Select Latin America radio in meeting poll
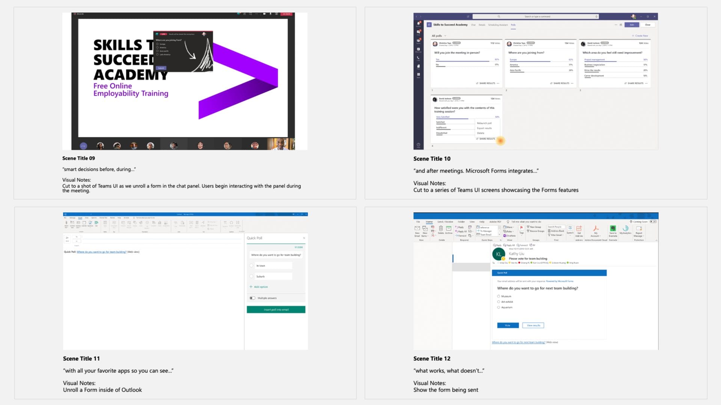The height and width of the screenshot is (405, 721). tap(157, 55)
